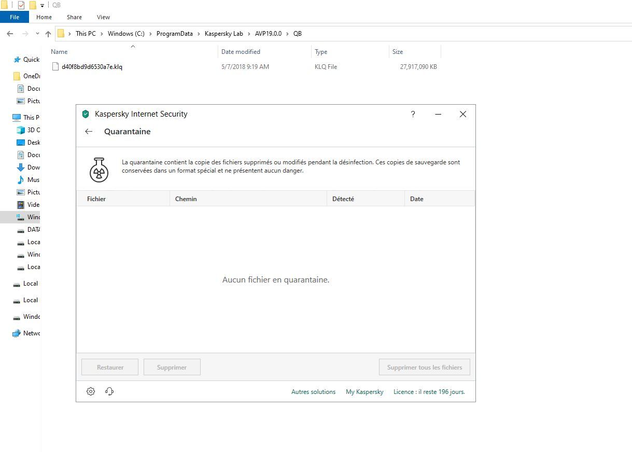Open the File menu in Explorer
This screenshot has height=452, width=632.
[15, 17]
